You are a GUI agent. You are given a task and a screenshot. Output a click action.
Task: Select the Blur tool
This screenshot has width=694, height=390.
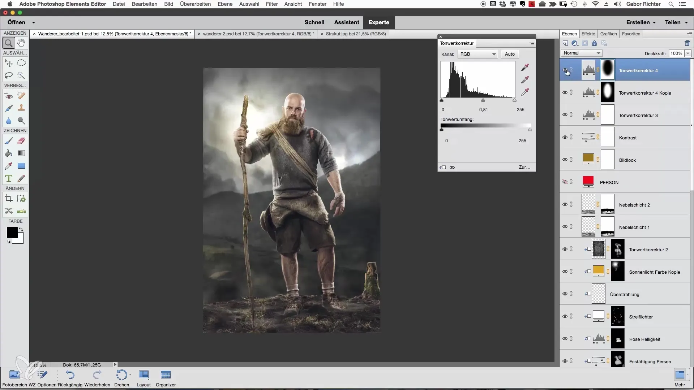point(9,121)
